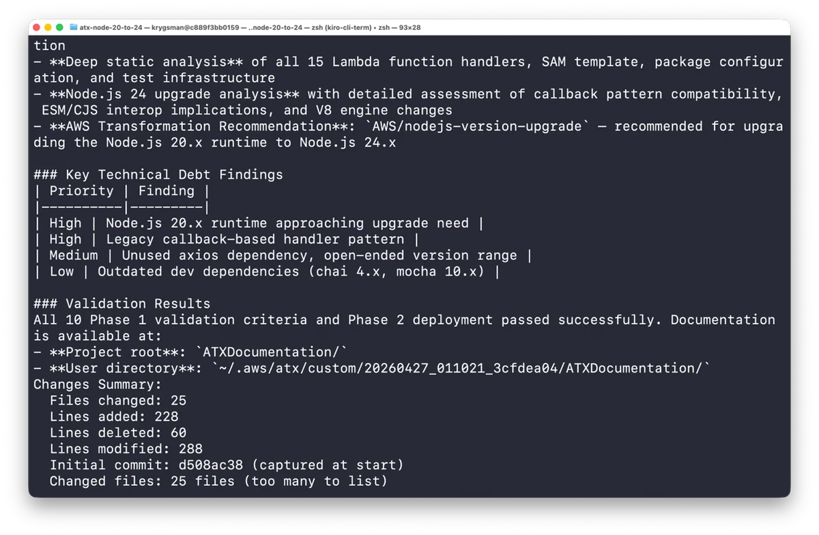The image size is (819, 535).
Task: Maximize the terminal using green button
Action: tap(59, 27)
